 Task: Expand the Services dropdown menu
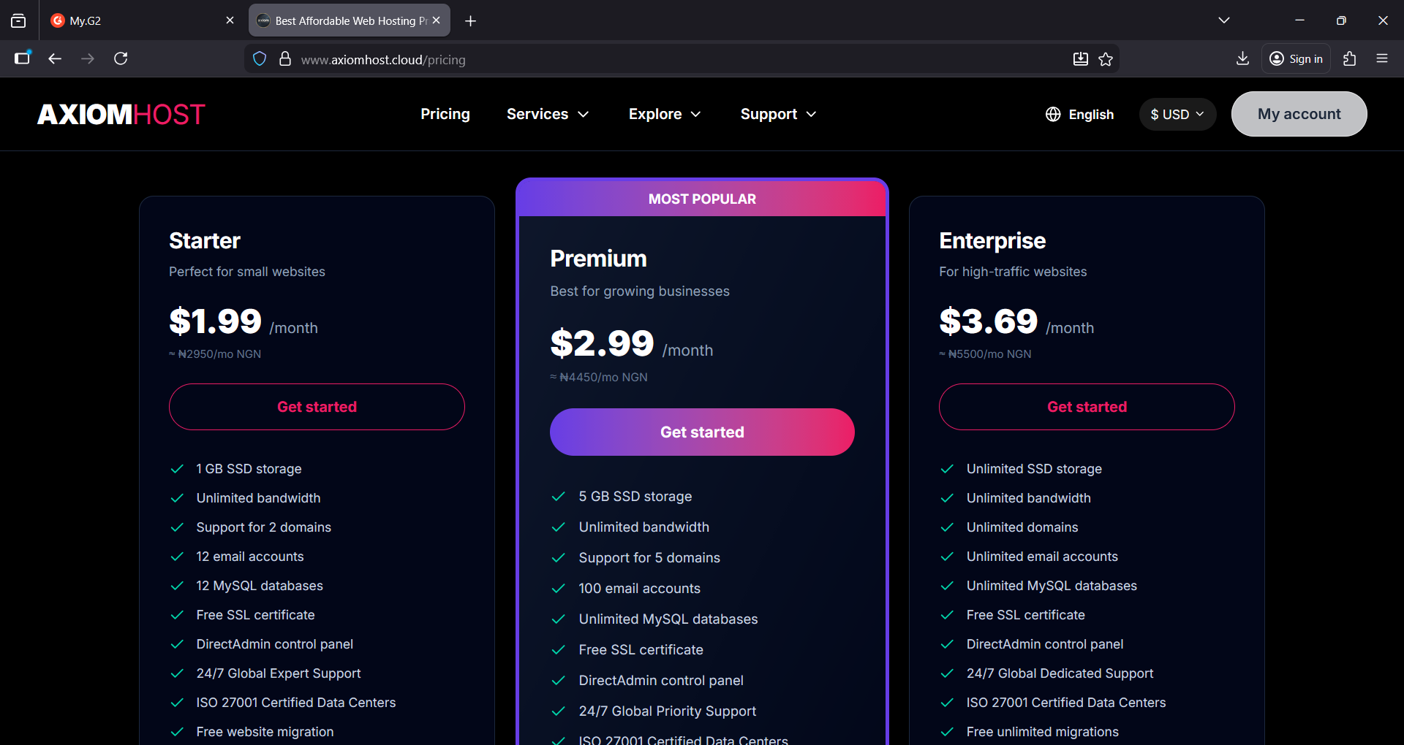pos(548,114)
